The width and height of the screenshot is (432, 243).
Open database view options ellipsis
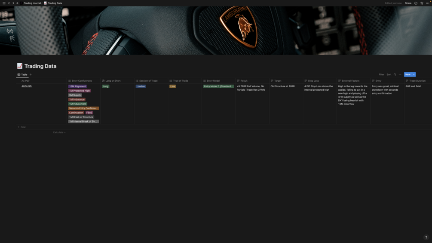click(400, 74)
